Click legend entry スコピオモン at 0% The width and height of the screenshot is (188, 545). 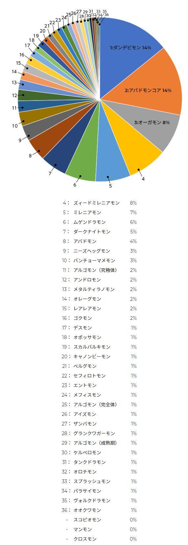click(87, 520)
